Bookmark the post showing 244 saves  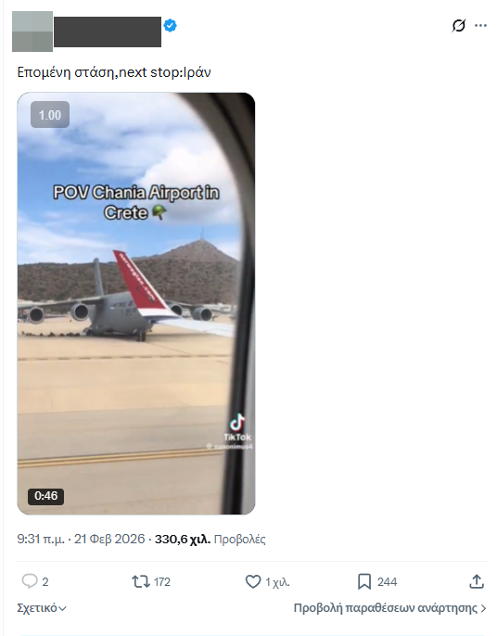(x=363, y=581)
